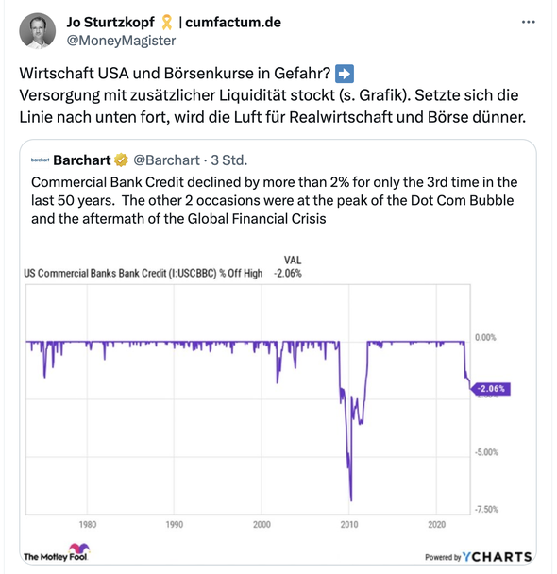557x574 pixels.
Task: Click the purple -2.06% value label
Action: click(492, 389)
